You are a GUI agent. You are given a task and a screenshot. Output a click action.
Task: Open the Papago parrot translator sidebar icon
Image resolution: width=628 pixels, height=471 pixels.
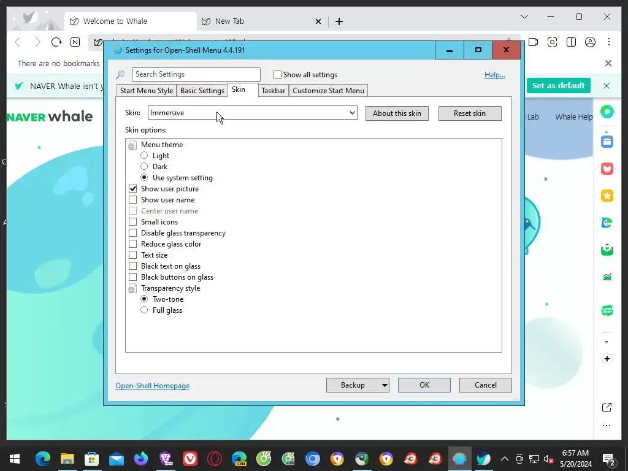607,223
